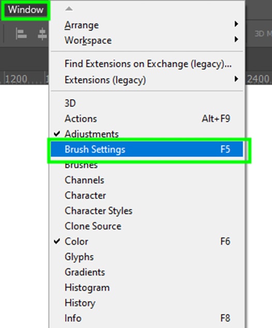Image resolution: width=272 pixels, height=328 pixels.
Task: Open the Character Styles panel
Action: pyautogui.click(x=147, y=211)
